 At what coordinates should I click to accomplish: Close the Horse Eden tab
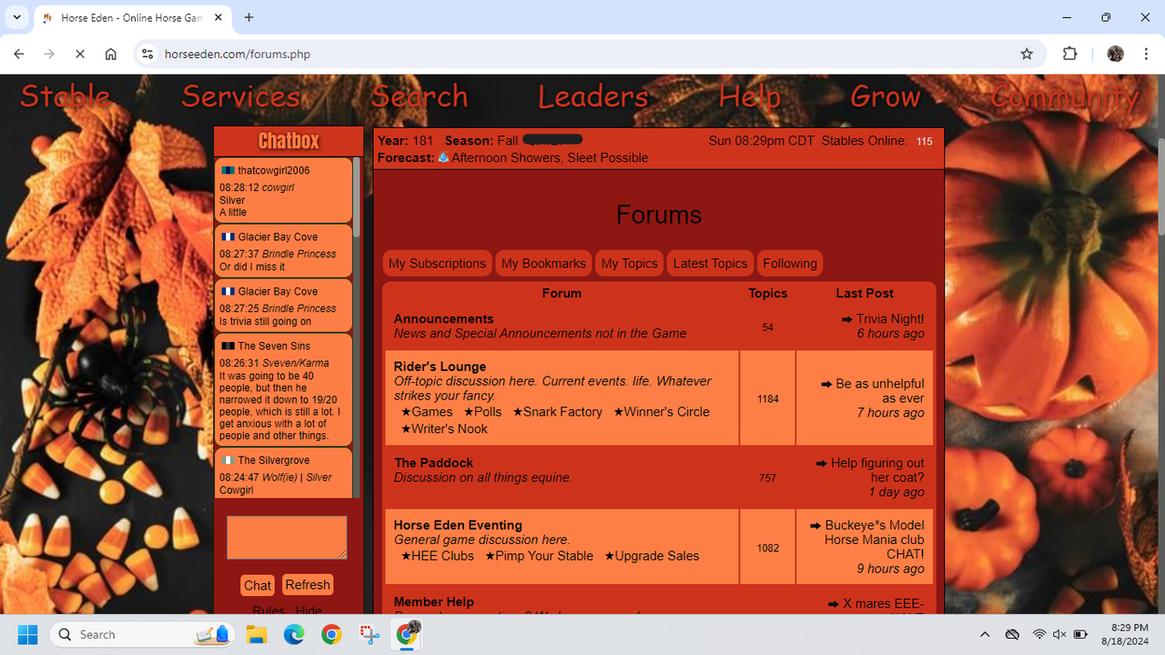[x=218, y=17]
